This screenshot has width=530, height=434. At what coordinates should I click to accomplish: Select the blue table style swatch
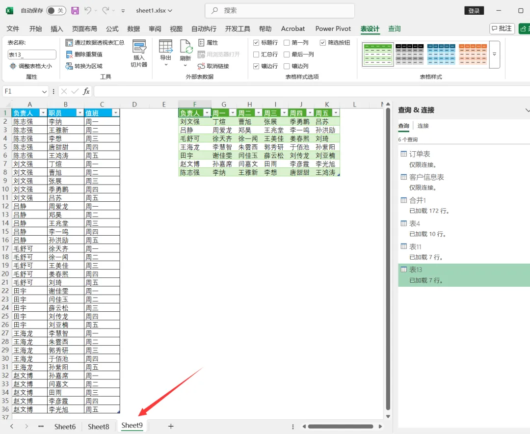pyautogui.click(x=441, y=54)
